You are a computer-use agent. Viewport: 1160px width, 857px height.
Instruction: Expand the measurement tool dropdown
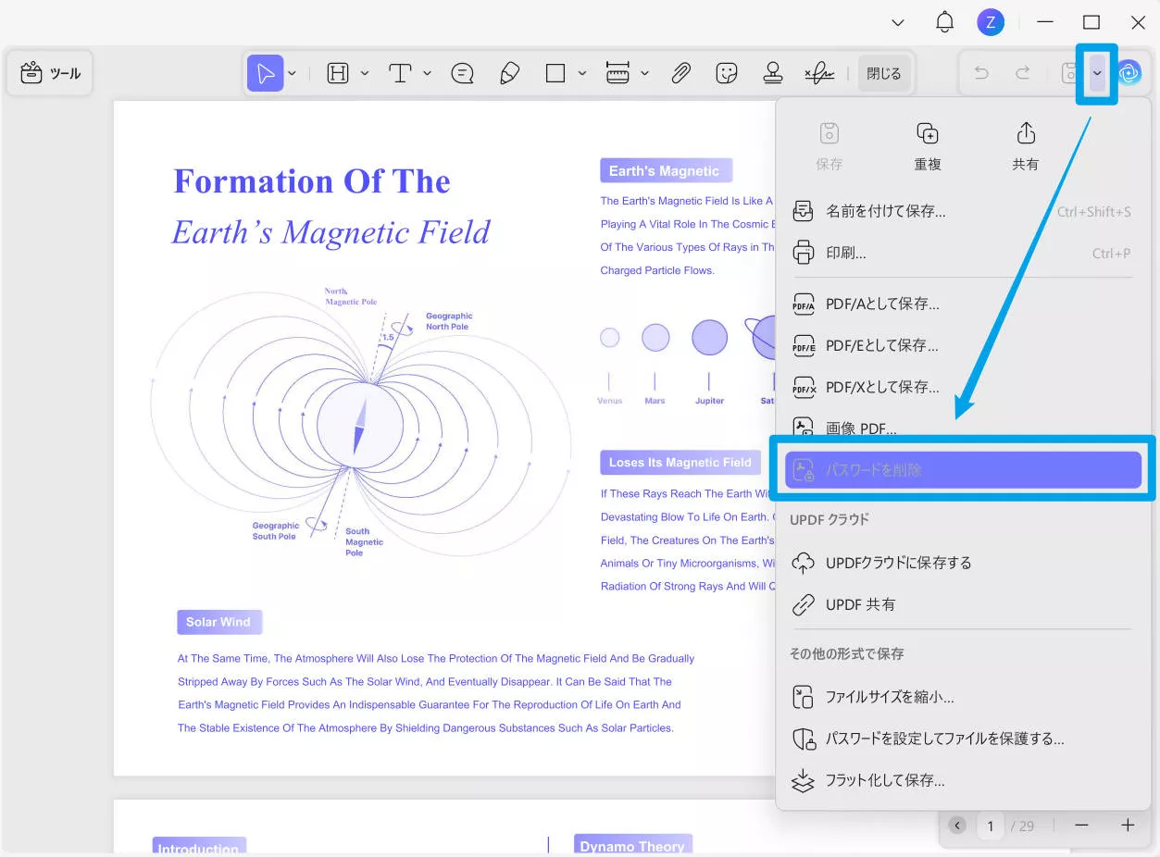pos(644,73)
